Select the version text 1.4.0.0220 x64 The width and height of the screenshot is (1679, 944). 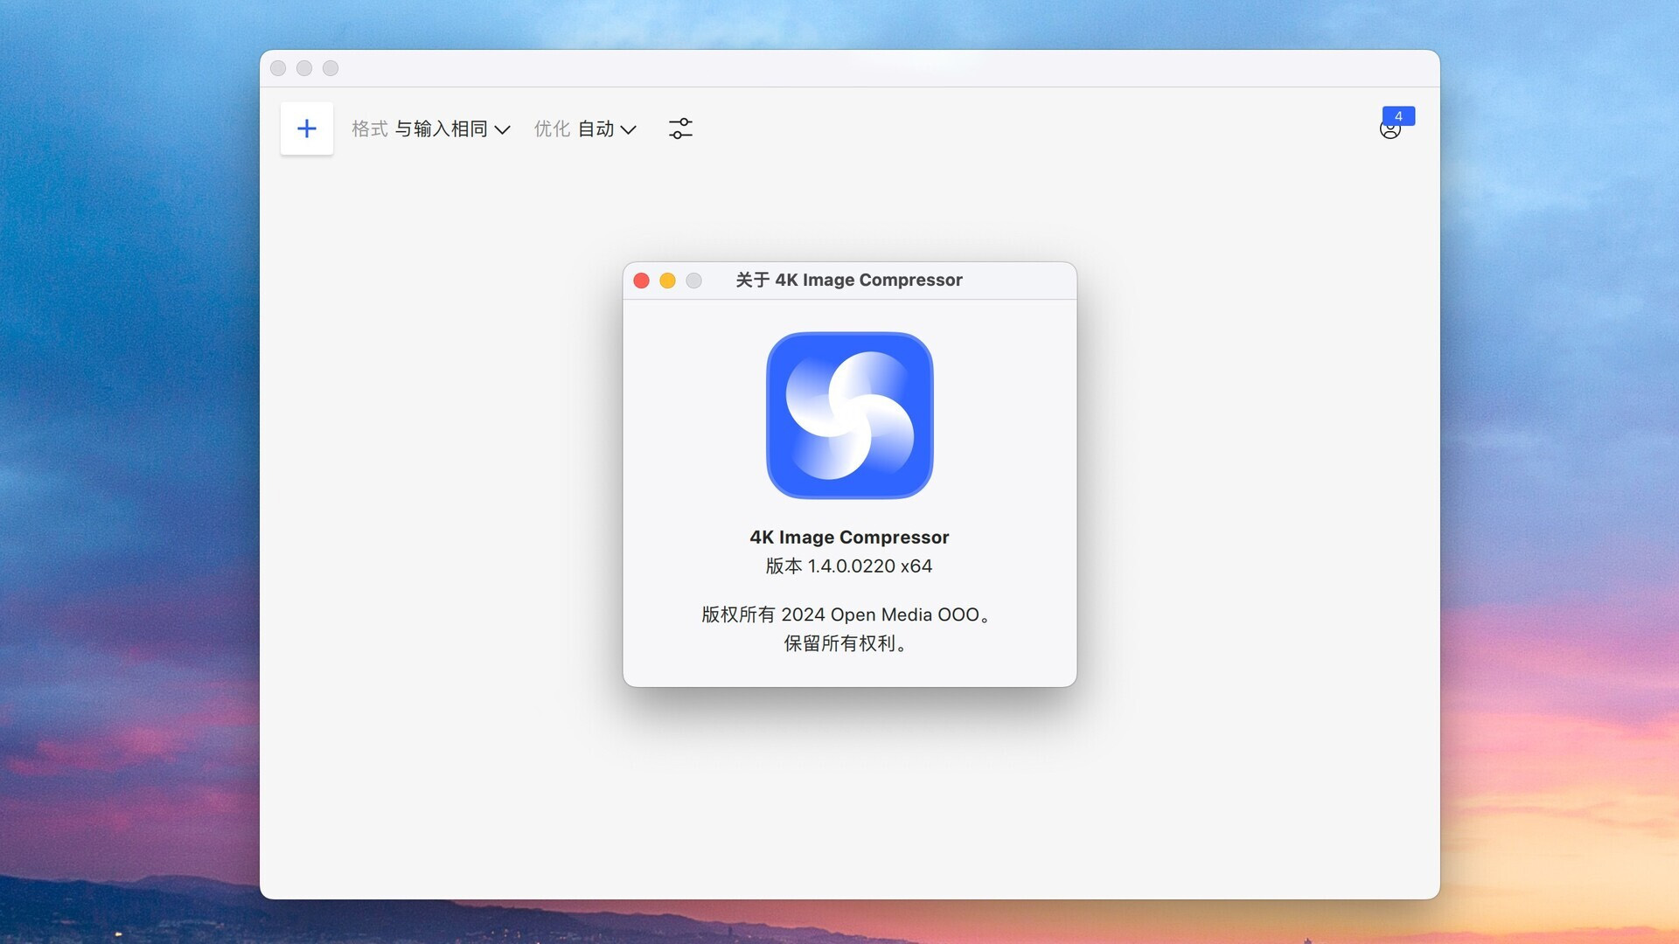coord(848,566)
